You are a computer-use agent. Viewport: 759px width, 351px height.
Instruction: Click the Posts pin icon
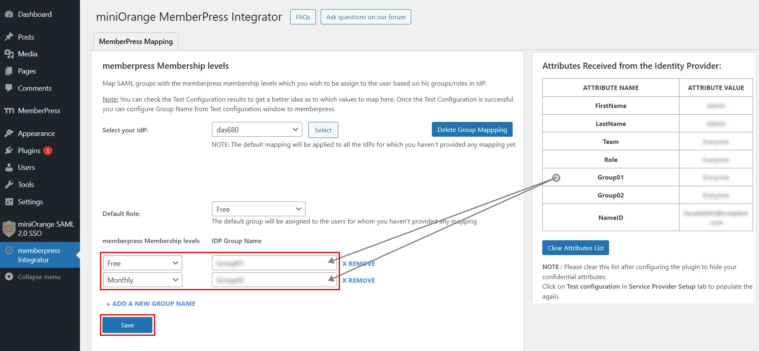pyautogui.click(x=9, y=37)
